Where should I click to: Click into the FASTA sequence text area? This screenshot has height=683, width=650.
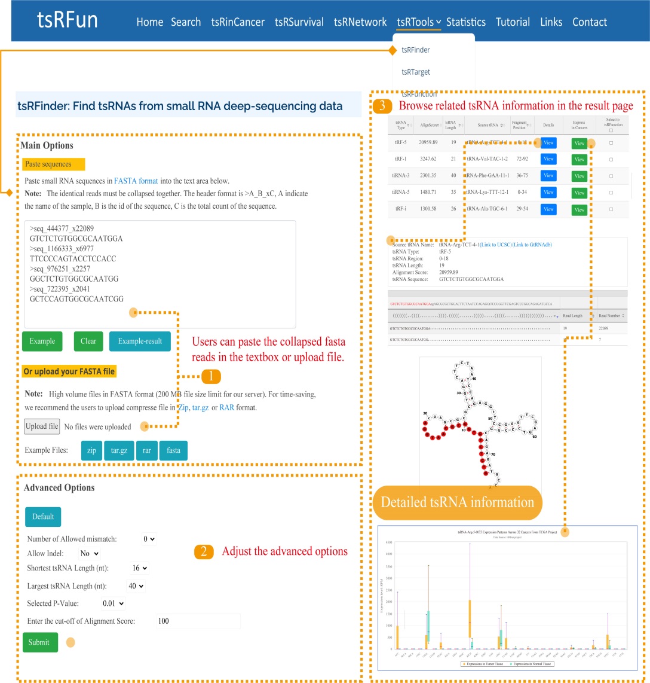tap(160, 274)
